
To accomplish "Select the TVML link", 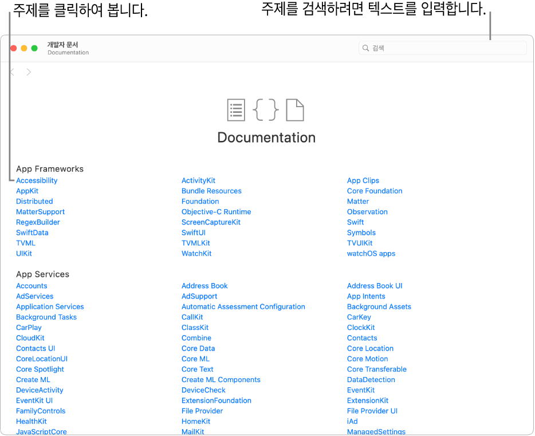I will pyautogui.click(x=26, y=243).
